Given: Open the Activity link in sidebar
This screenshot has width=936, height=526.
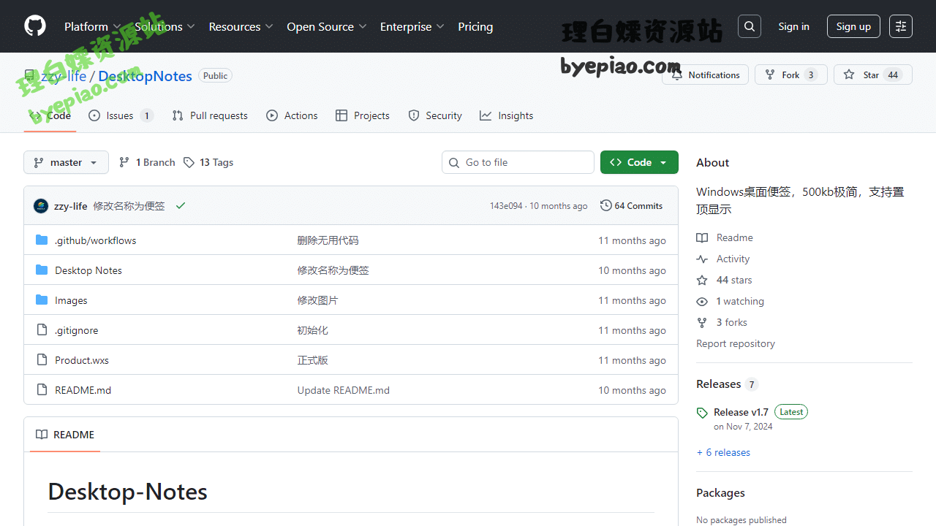Looking at the screenshot, I should pyautogui.click(x=723, y=259).
